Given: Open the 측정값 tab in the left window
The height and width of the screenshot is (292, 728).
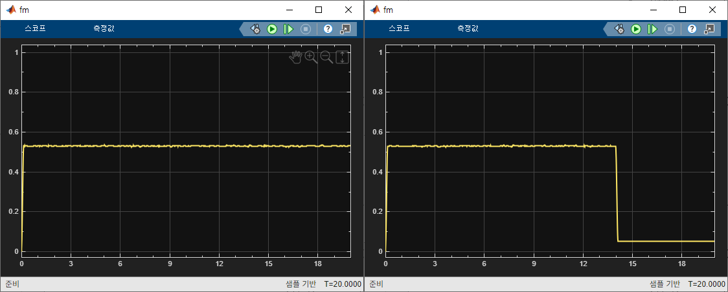Looking at the screenshot, I should click(x=104, y=28).
